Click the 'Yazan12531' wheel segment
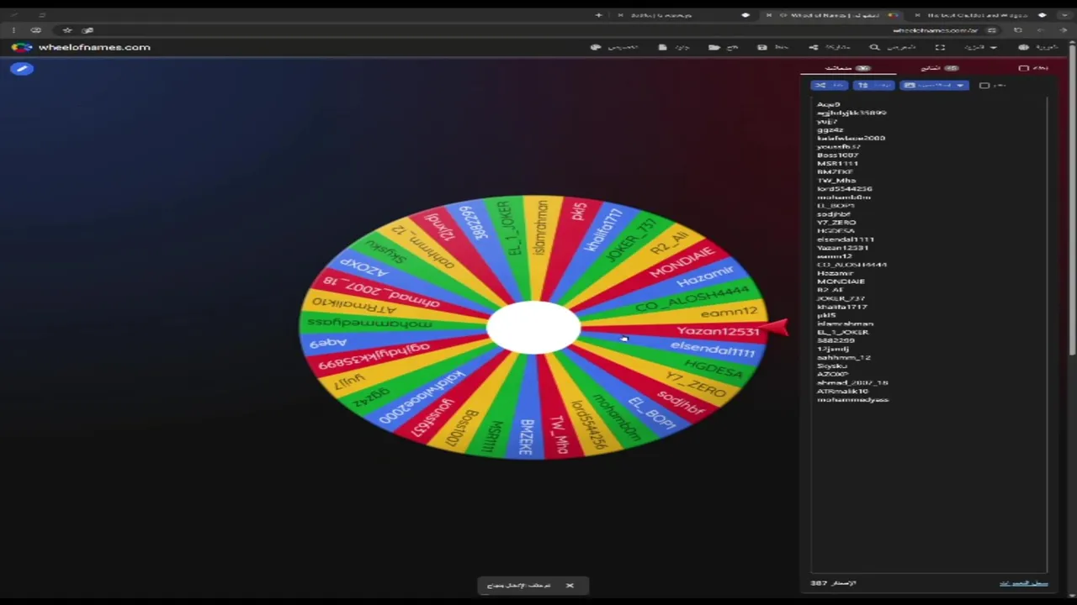 [717, 331]
